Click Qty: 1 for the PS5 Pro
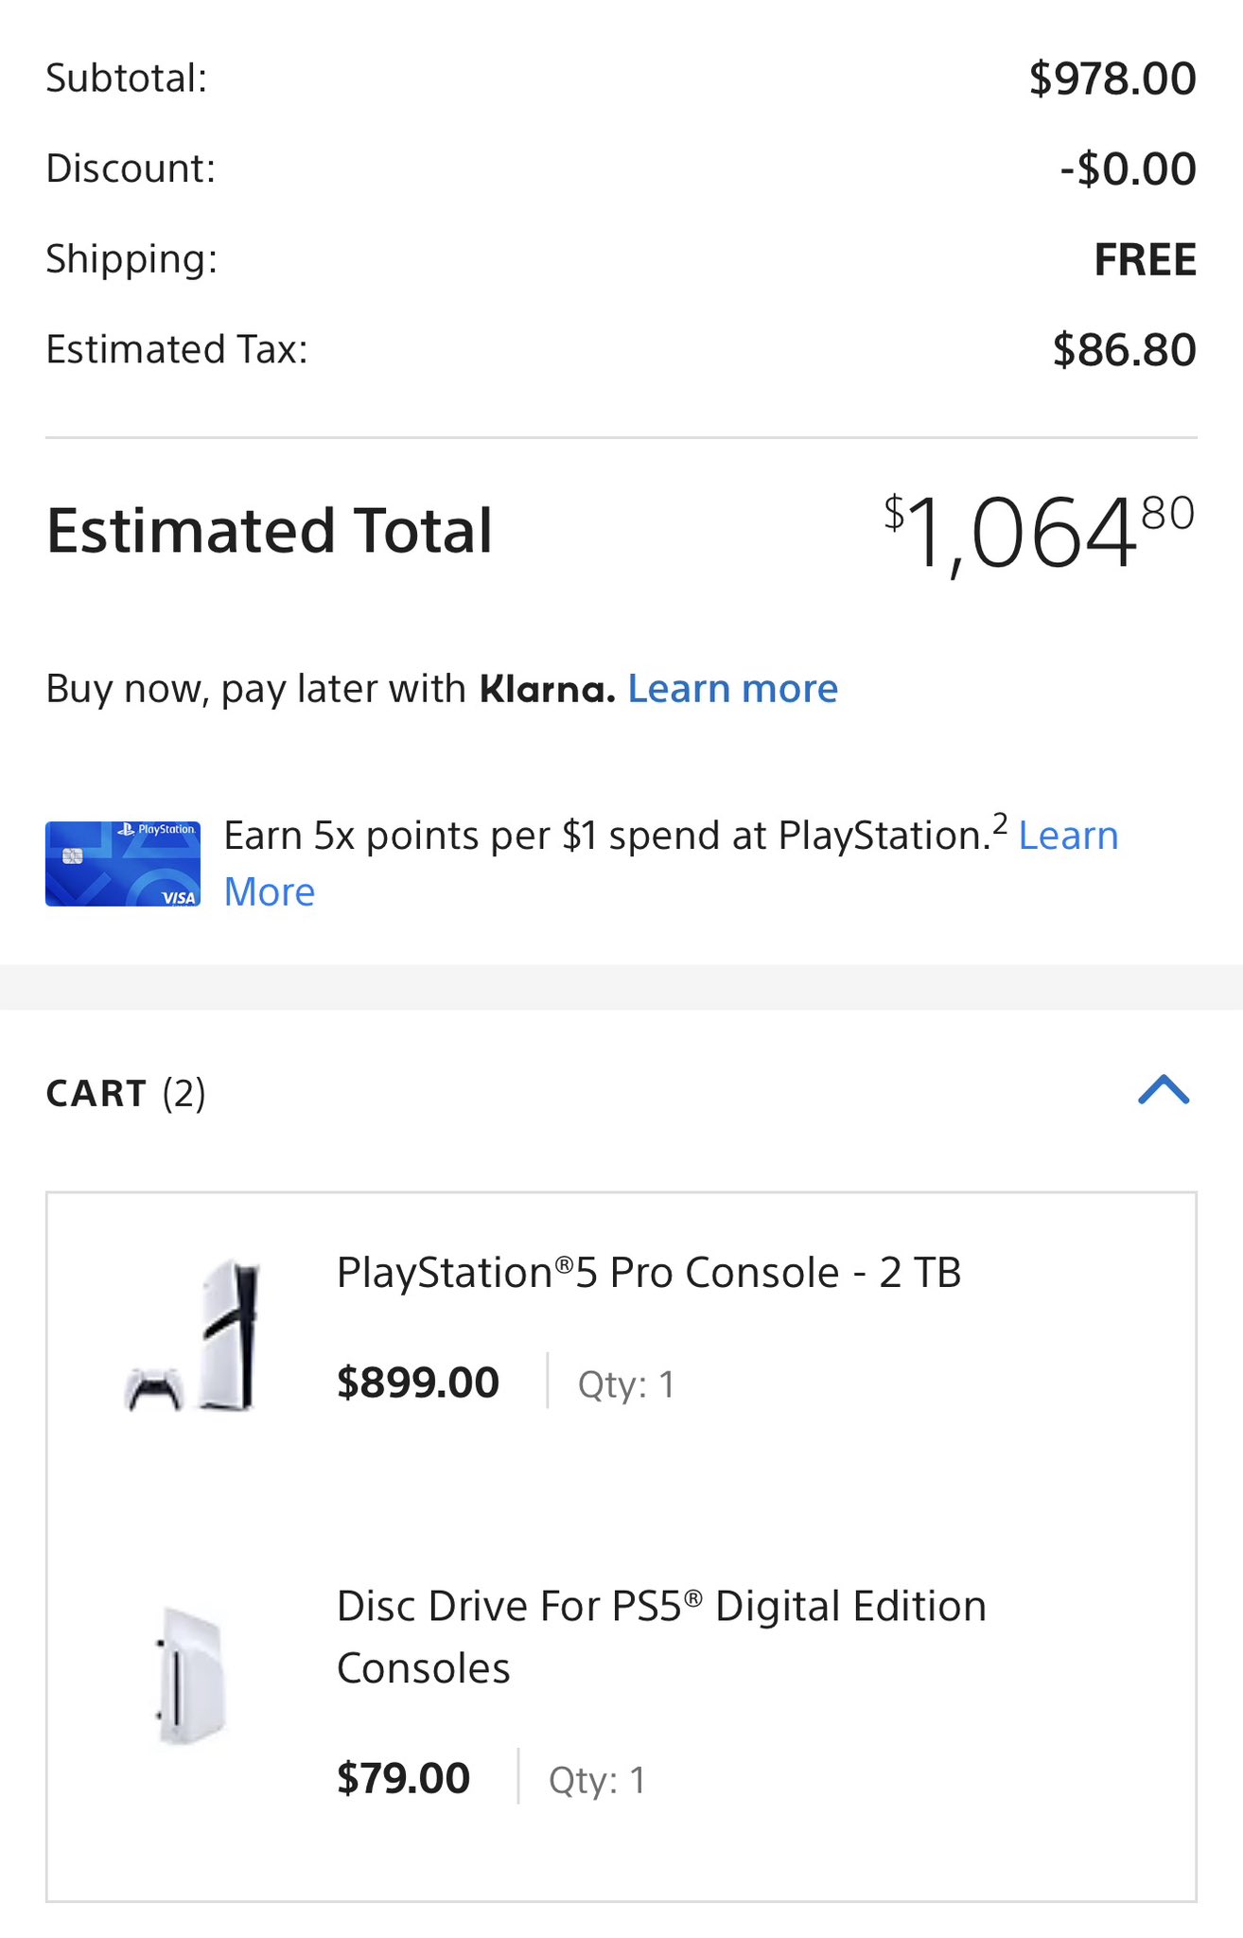Image resolution: width=1243 pixels, height=1938 pixels. pyautogui.click(x=626, y=1384)
